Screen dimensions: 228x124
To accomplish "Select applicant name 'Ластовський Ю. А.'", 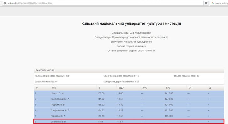I will [60, 99].
